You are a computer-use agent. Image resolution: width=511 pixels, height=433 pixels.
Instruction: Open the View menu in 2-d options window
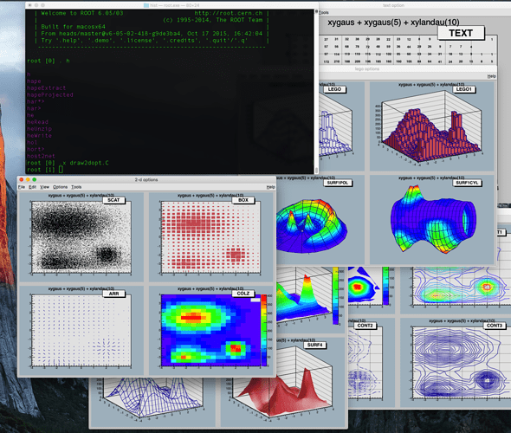pos(44,187)
